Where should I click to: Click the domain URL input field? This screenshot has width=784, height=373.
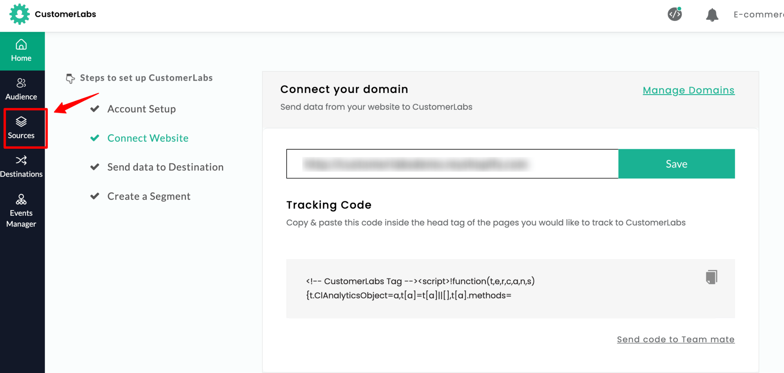pos(452,164)
